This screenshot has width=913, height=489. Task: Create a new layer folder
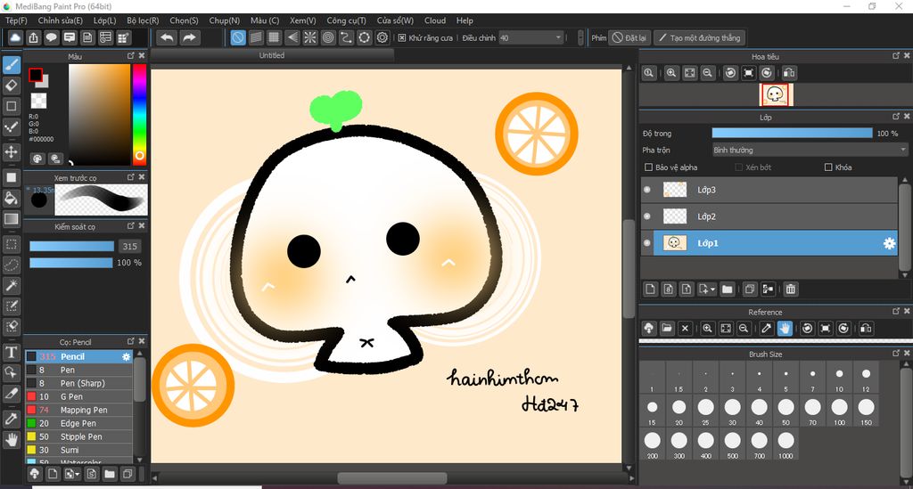click(x=728, y=289)
